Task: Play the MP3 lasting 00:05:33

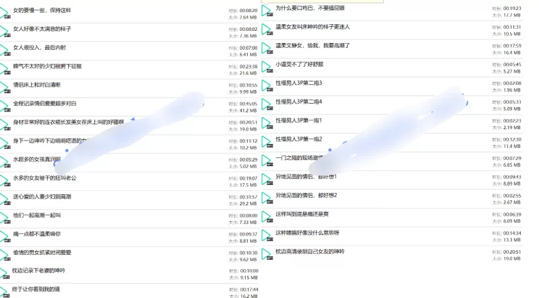Action: tap(267, 104)
